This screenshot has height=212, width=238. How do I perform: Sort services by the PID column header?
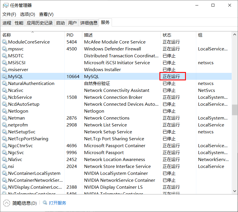[x=73, y=35]
